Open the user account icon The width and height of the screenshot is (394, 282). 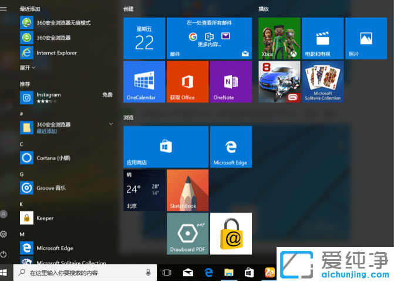pos(4,214)
